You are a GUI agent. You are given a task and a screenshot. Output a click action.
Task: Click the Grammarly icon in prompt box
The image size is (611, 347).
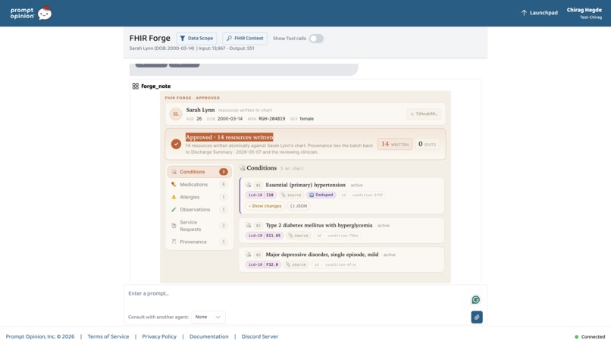tap(476, 300)
